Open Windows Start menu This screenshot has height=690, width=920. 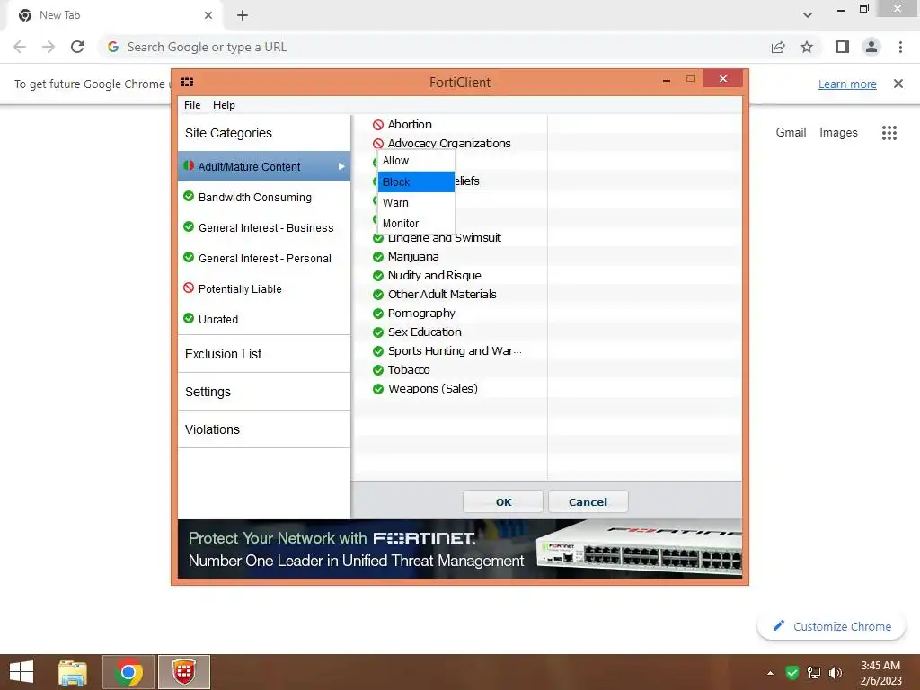click(x=22, y=672)
